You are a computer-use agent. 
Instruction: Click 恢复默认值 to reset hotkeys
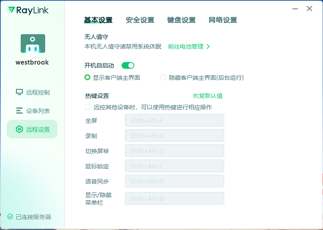coord(208,96)
